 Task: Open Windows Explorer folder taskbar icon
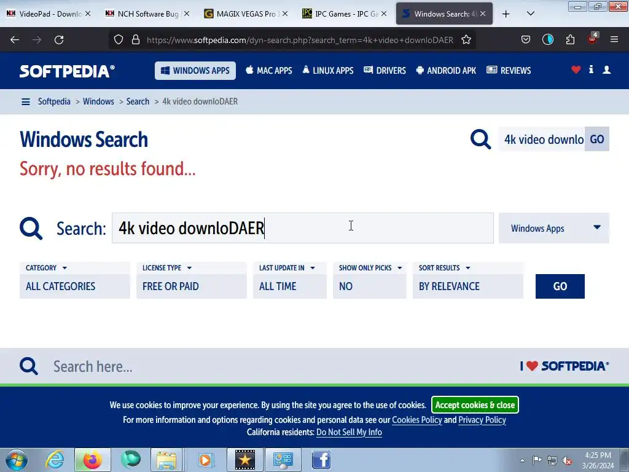166,460
